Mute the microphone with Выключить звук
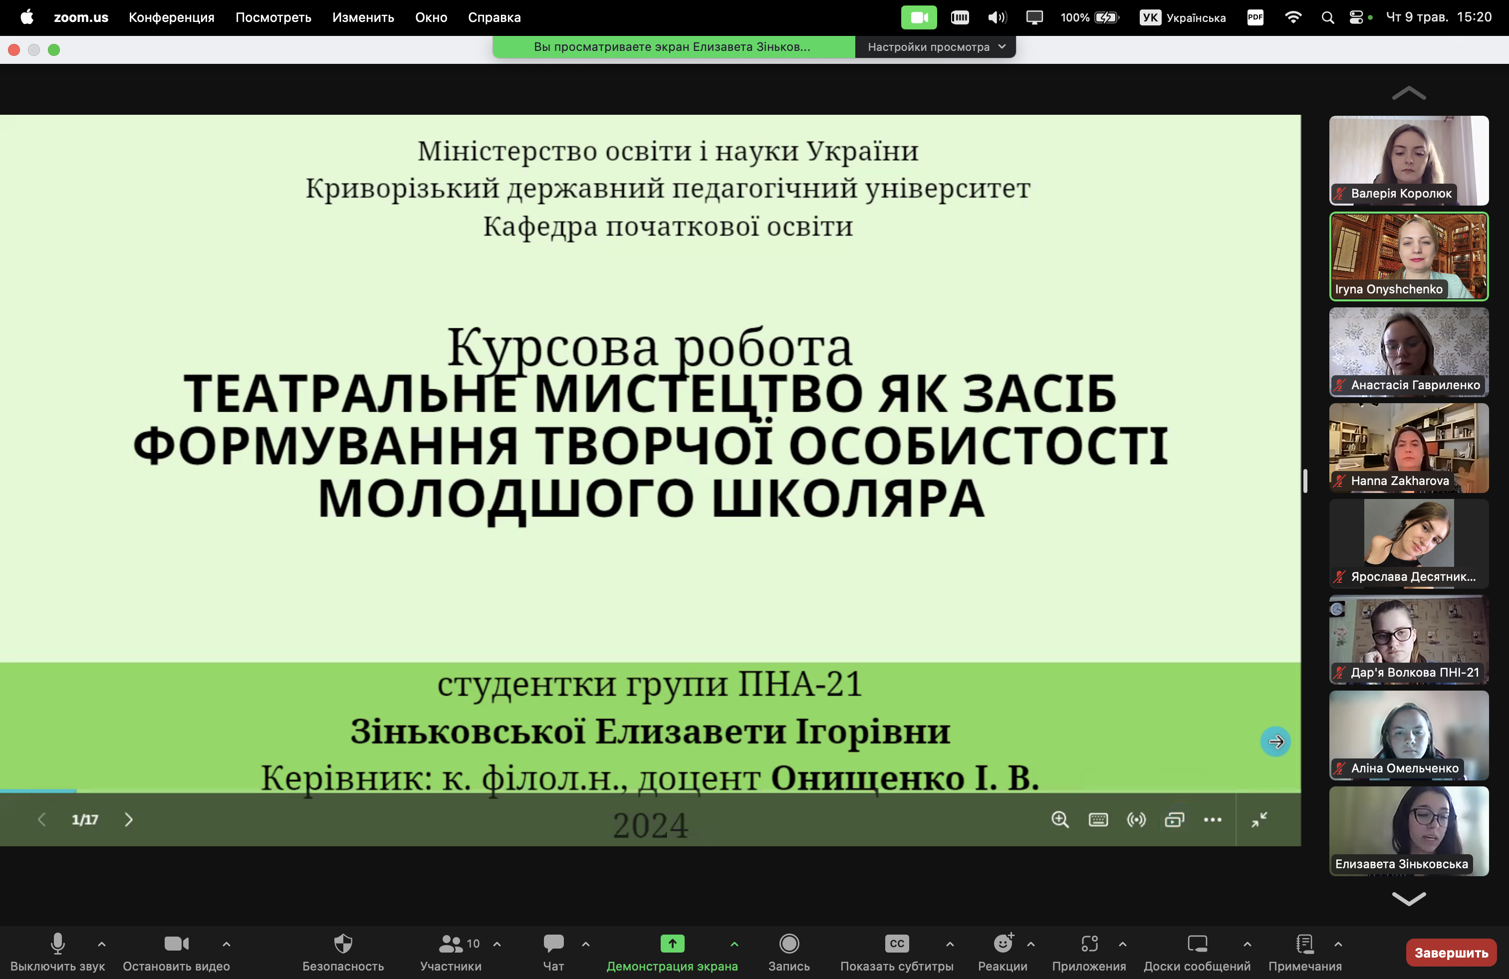The image size is (1509, 979). tap(57, 952)
